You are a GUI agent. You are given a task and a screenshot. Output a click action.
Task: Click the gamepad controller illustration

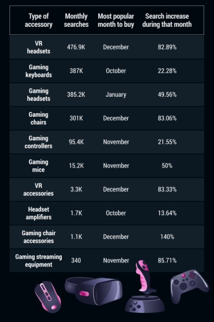coord(189,286)
